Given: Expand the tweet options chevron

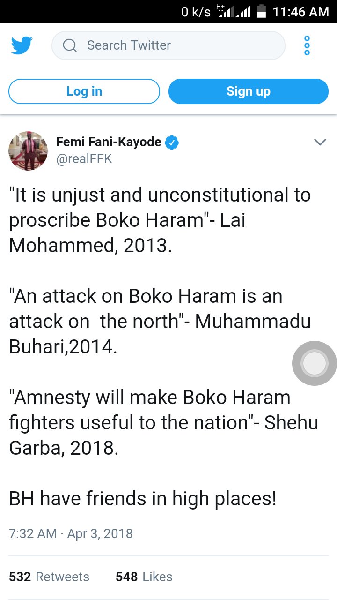Looking at the screenshot, I should 320,142.
